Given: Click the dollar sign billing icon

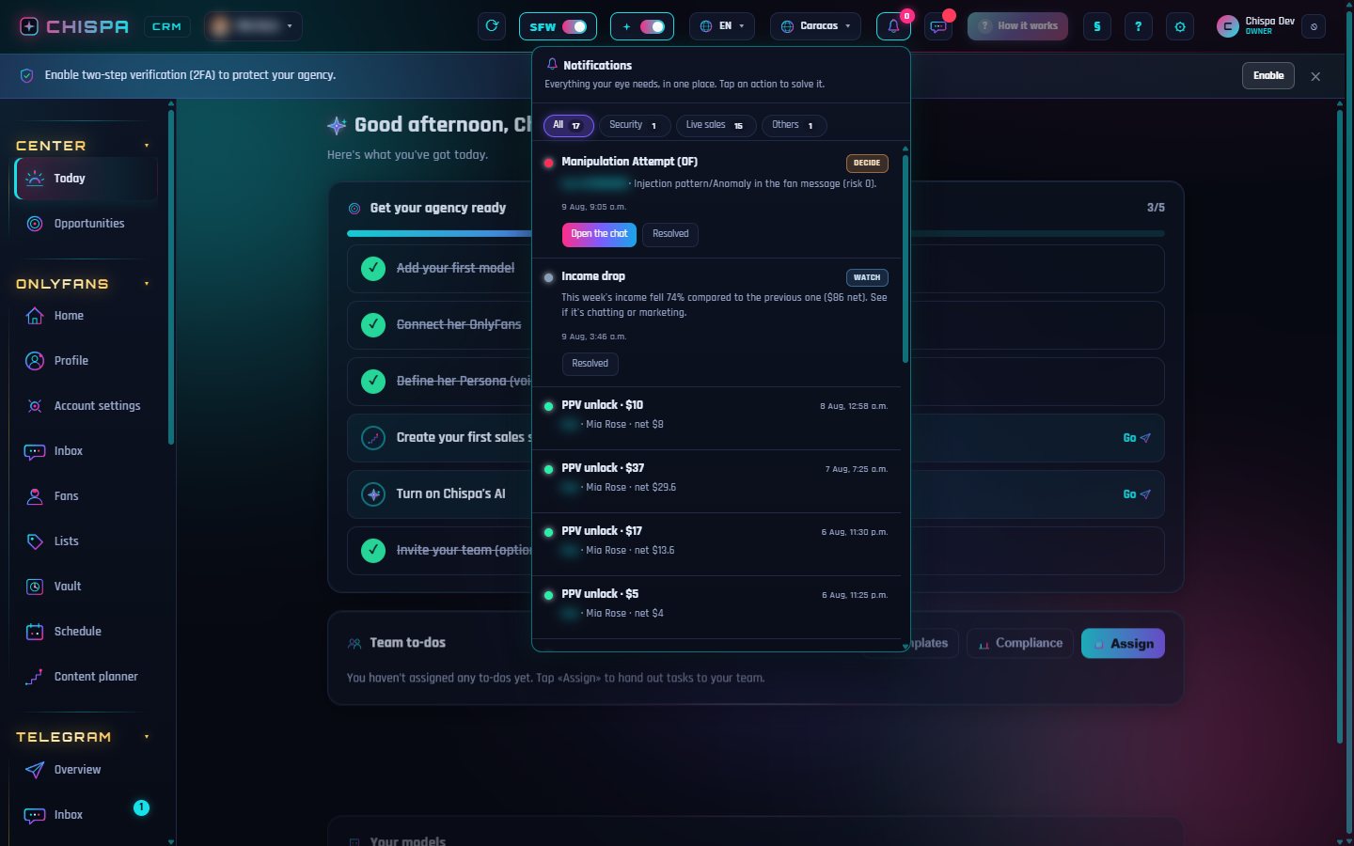Looking at the screenshot, I should tap(1096, 26).
